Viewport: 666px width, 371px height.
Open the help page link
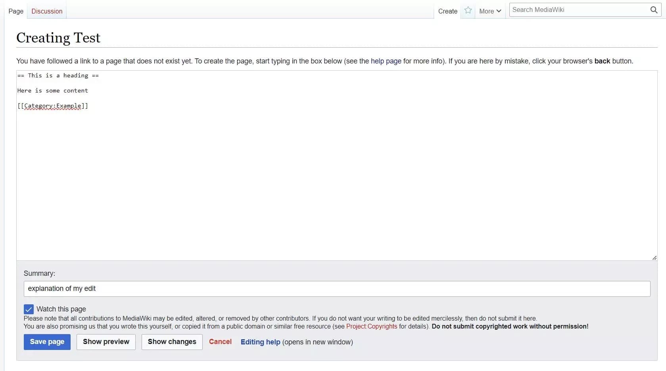pyautogui.click(x=385, y=61)
